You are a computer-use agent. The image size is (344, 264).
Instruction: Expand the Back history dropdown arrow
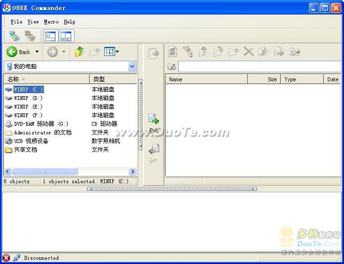click(37, 52)
